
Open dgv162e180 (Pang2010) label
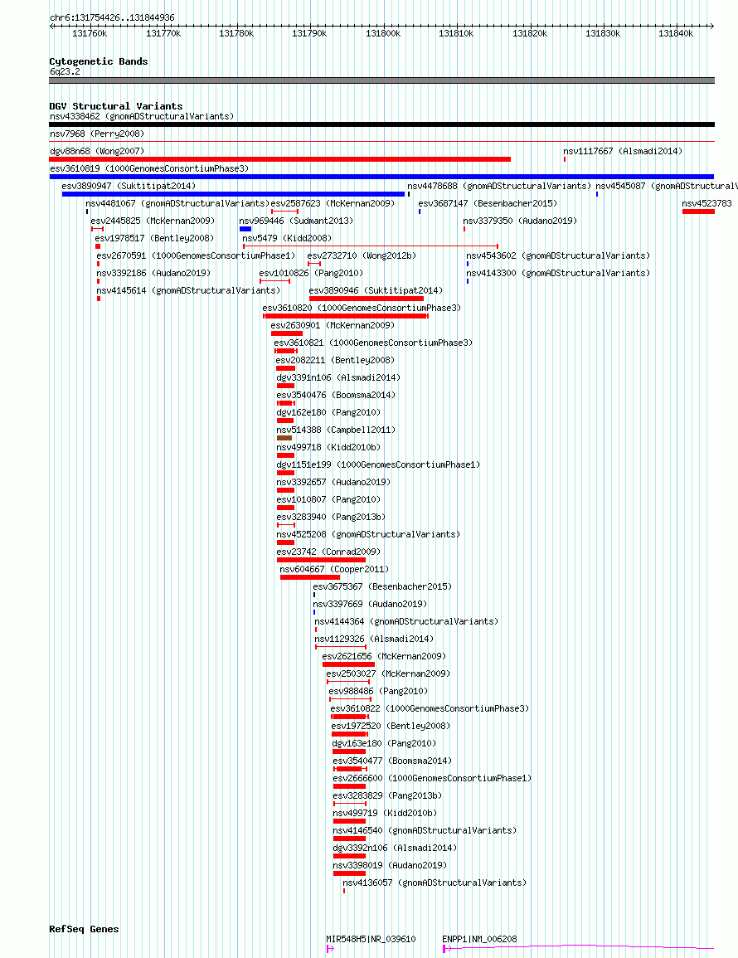(x=328, y=412)
